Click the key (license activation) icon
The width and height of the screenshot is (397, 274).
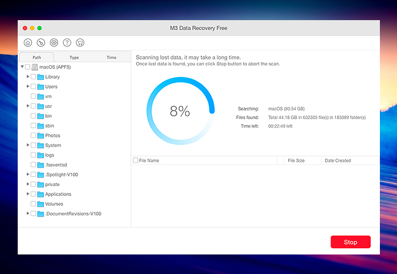pos(40,43)
